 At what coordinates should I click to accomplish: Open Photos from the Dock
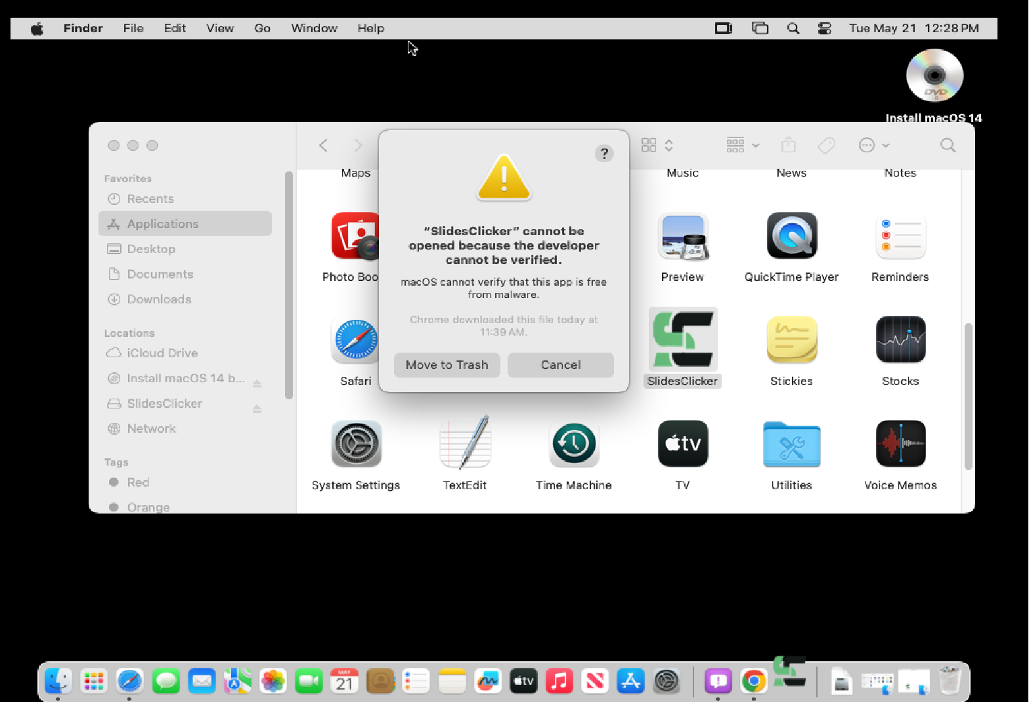coord(273,682)
